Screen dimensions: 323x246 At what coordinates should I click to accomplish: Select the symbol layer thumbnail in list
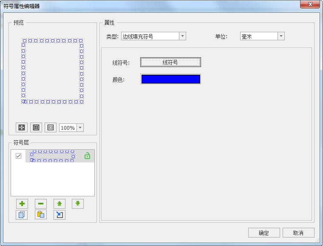point(52,156)
